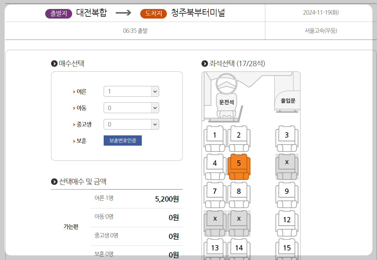377x260 pixels.
Task: Click the 서울고속(우등) carrier label
Action: coord(320,31)
